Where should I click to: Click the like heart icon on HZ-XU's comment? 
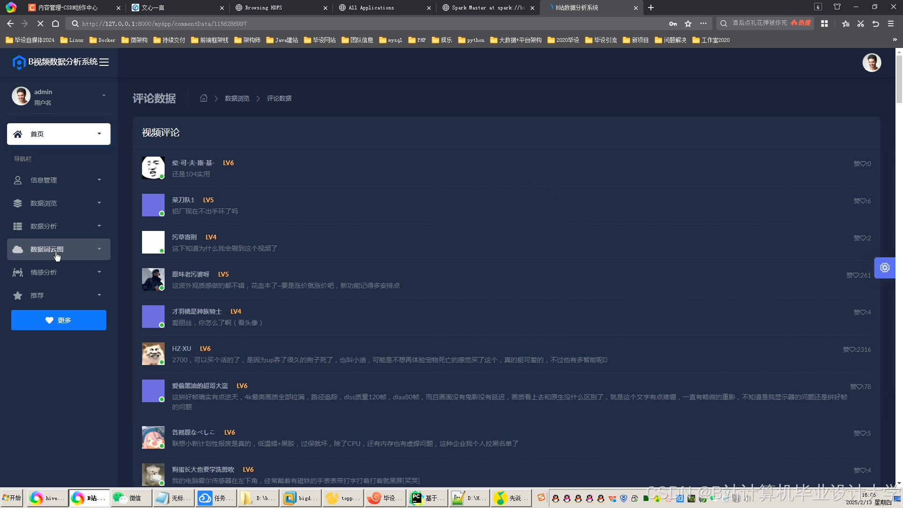click(853, 349)
